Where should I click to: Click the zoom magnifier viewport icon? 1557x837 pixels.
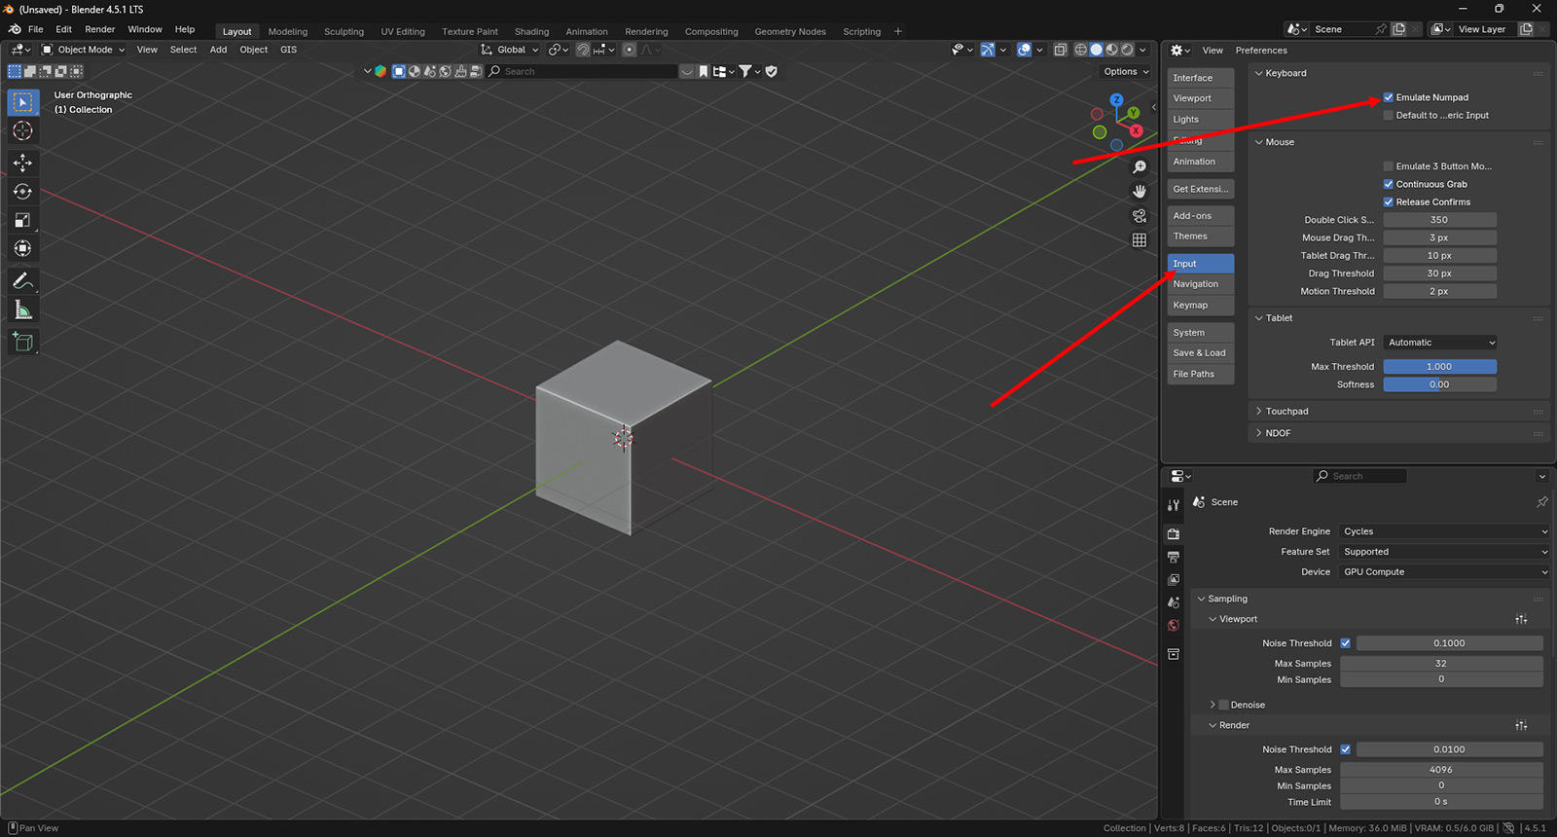pyautogui.click(x=1140, y=167)
